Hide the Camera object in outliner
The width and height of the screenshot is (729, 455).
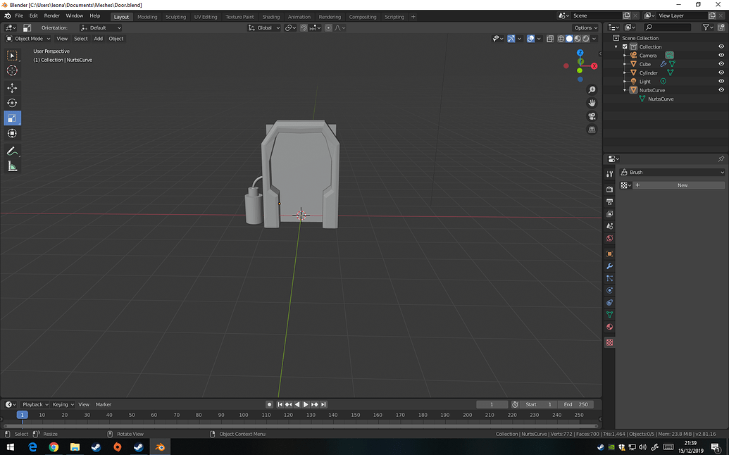pos(721,56)
